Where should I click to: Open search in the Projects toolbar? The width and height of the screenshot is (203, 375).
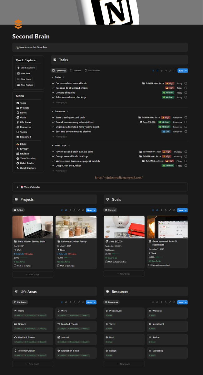pos(75,210)
